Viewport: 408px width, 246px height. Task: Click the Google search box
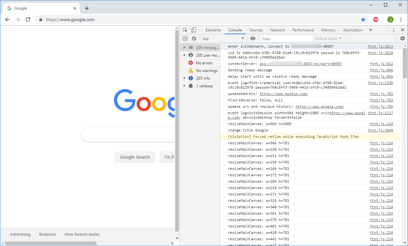coord(129,134)
